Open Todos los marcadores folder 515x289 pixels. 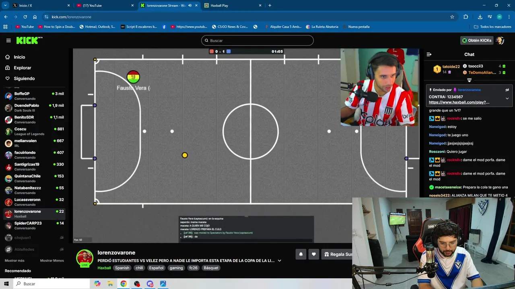(x=492, y=27)
